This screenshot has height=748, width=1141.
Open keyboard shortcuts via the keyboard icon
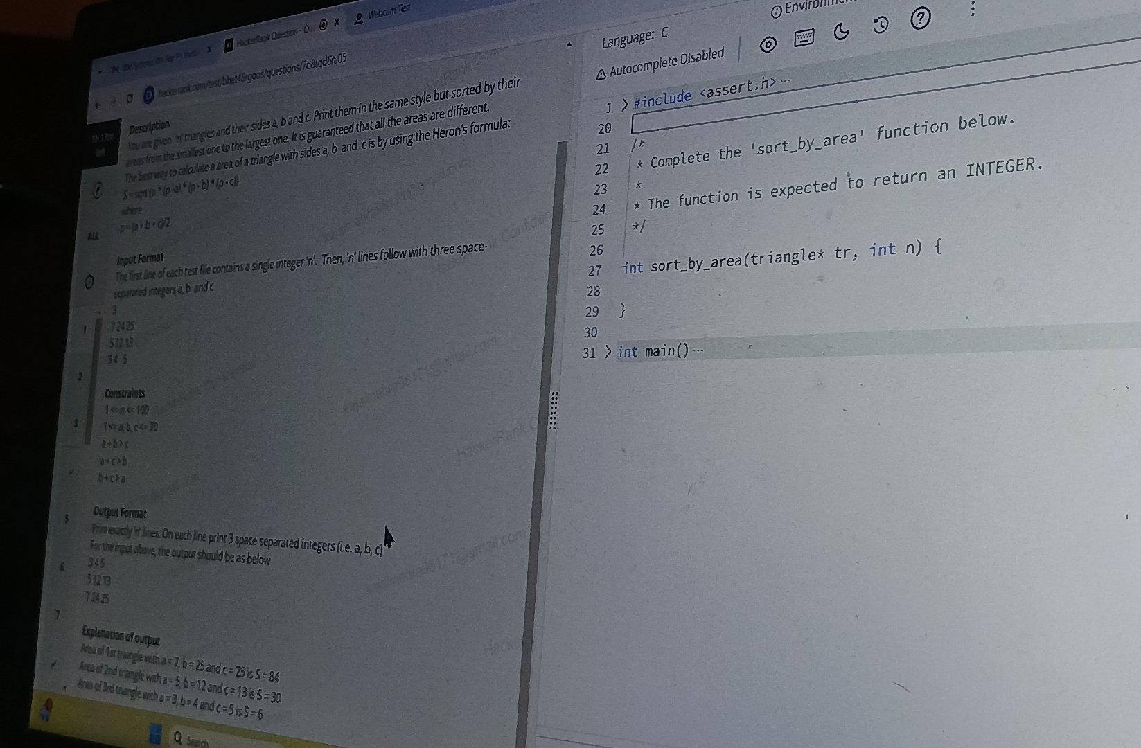pyautogui.click(x=804, y=37)
